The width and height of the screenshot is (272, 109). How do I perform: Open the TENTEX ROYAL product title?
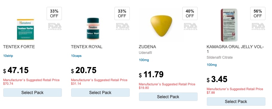pos(87,47)
